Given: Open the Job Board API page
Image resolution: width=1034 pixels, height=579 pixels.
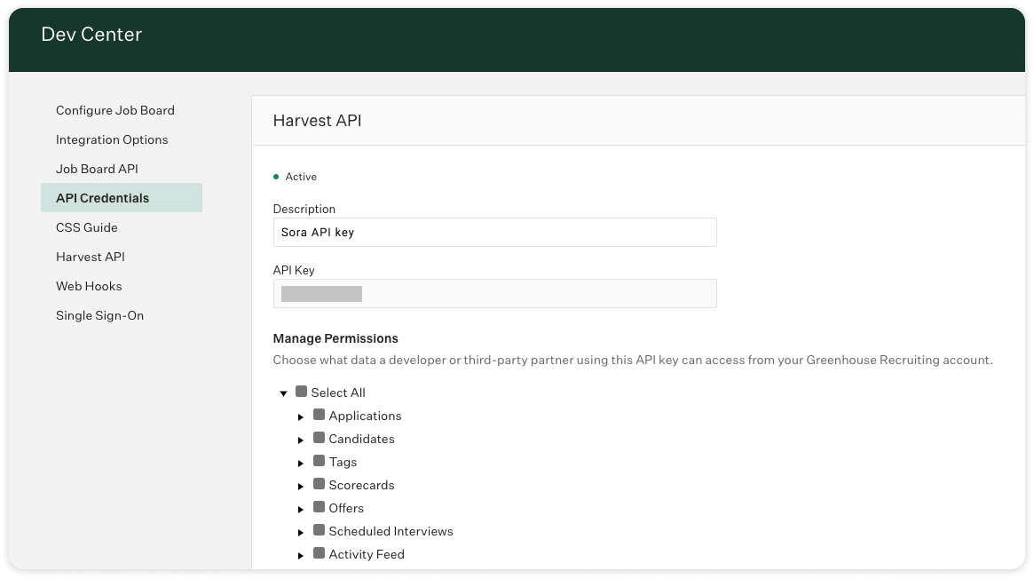Looking at the screenshot, I should [x=97, y=169].
